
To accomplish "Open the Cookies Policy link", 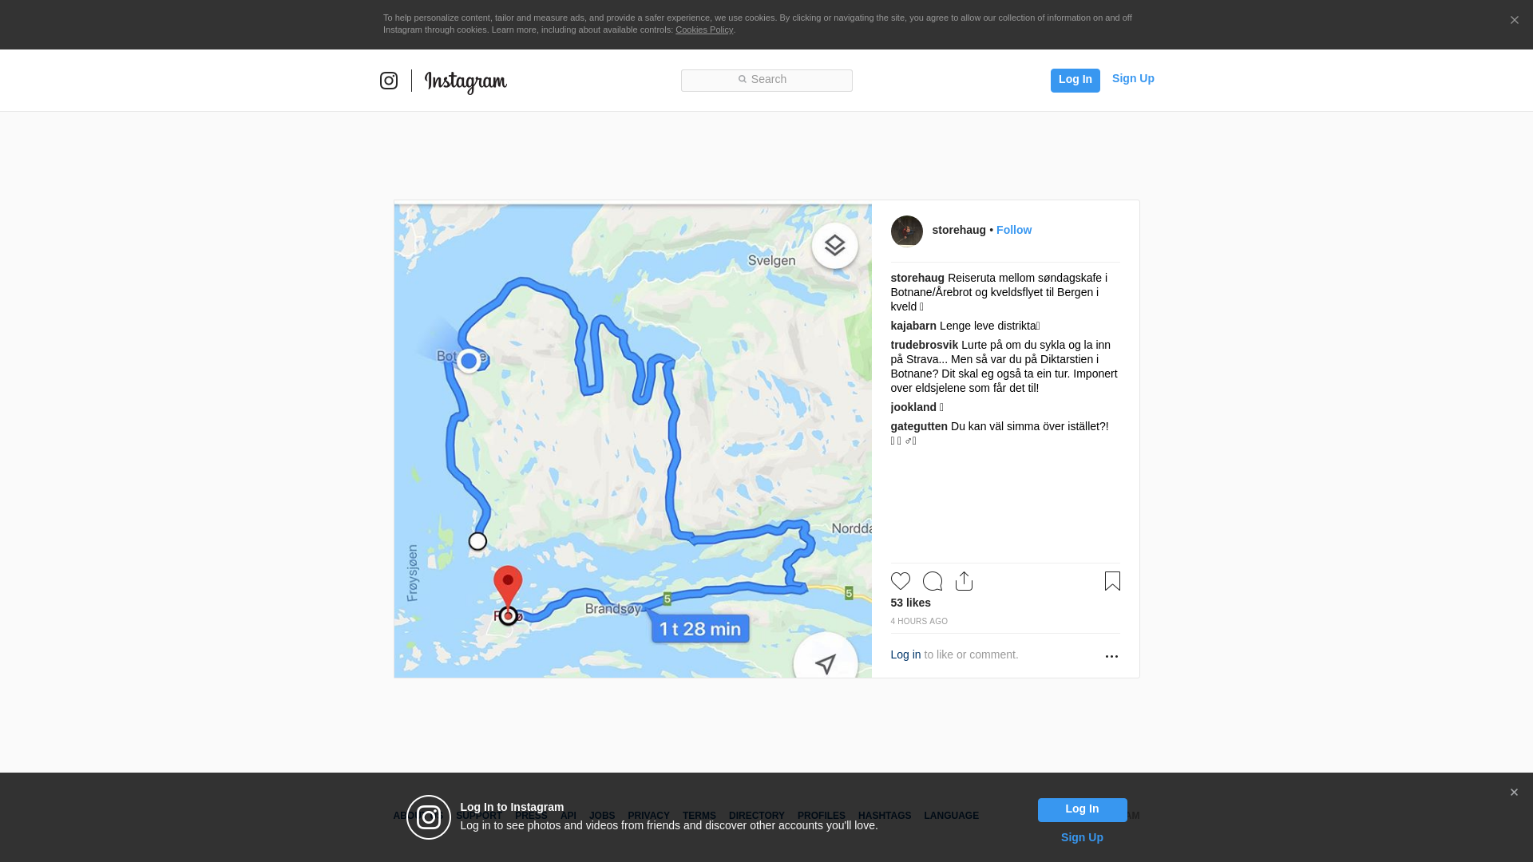I will coord(704,30).
